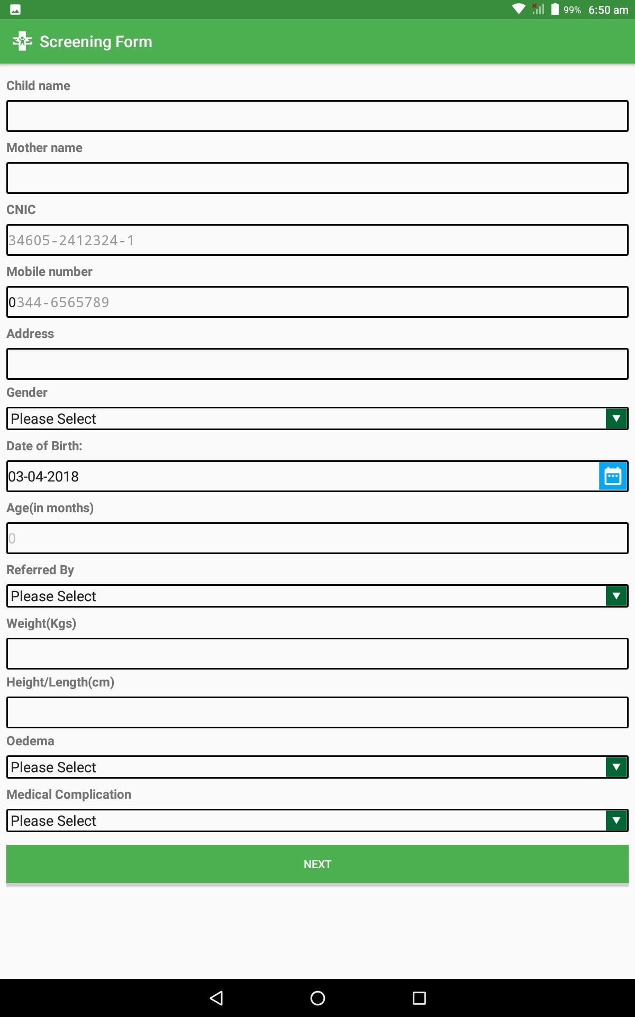Open the Date of Birth calendar picker
Viewport: 635px width, 1017px height.
coord(613,476)
